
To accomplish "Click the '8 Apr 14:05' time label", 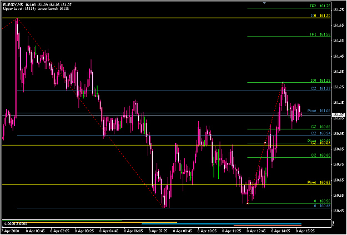I will coord(281,231).
